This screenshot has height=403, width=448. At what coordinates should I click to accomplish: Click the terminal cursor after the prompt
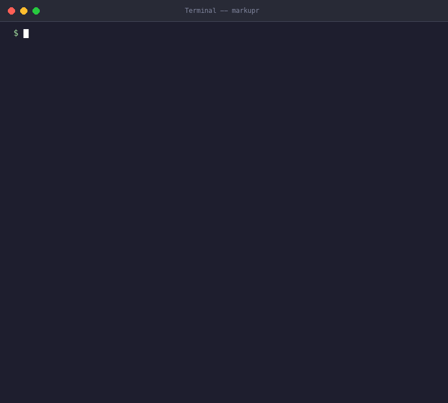[x=26, y=34]
